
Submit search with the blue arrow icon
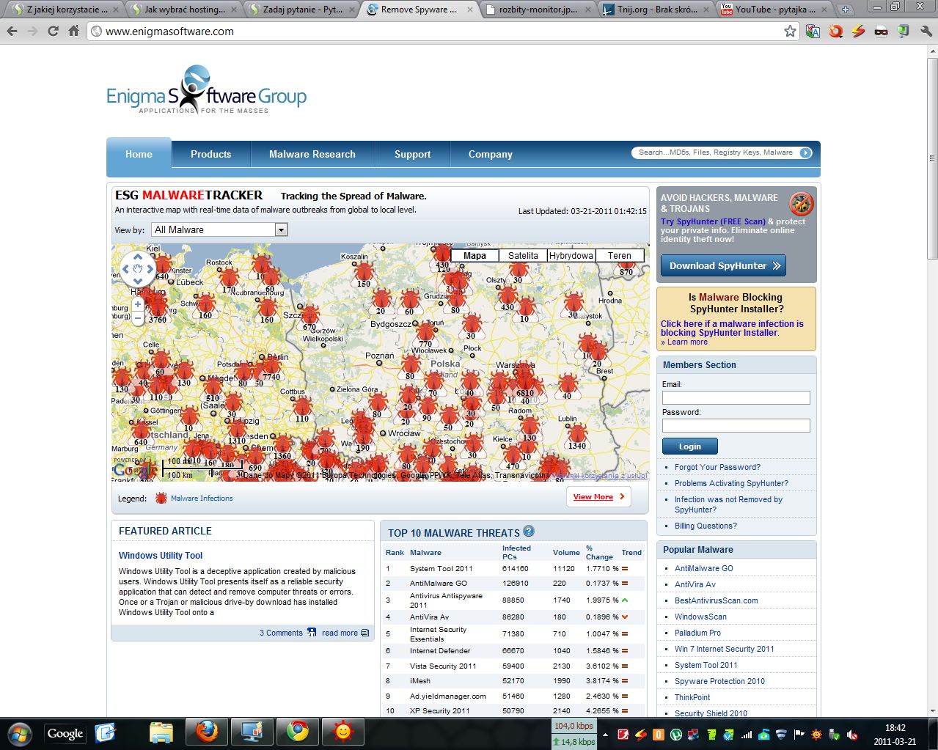click(805, 152)
